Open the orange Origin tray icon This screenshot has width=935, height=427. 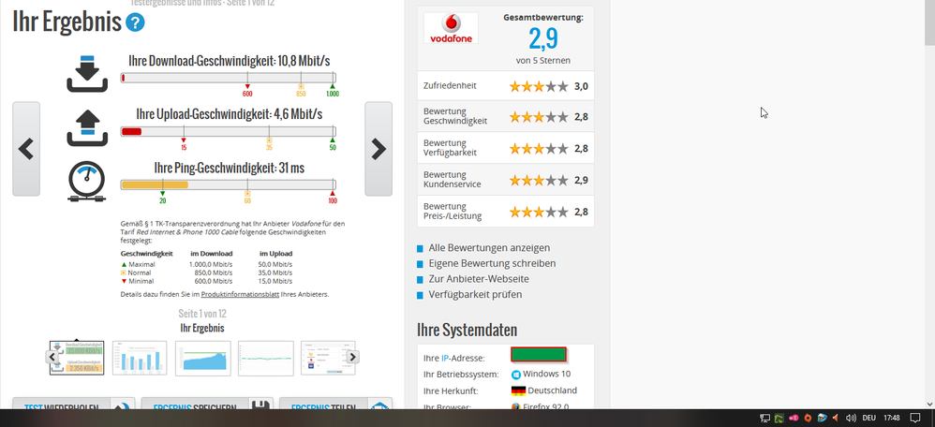[808, 418]
